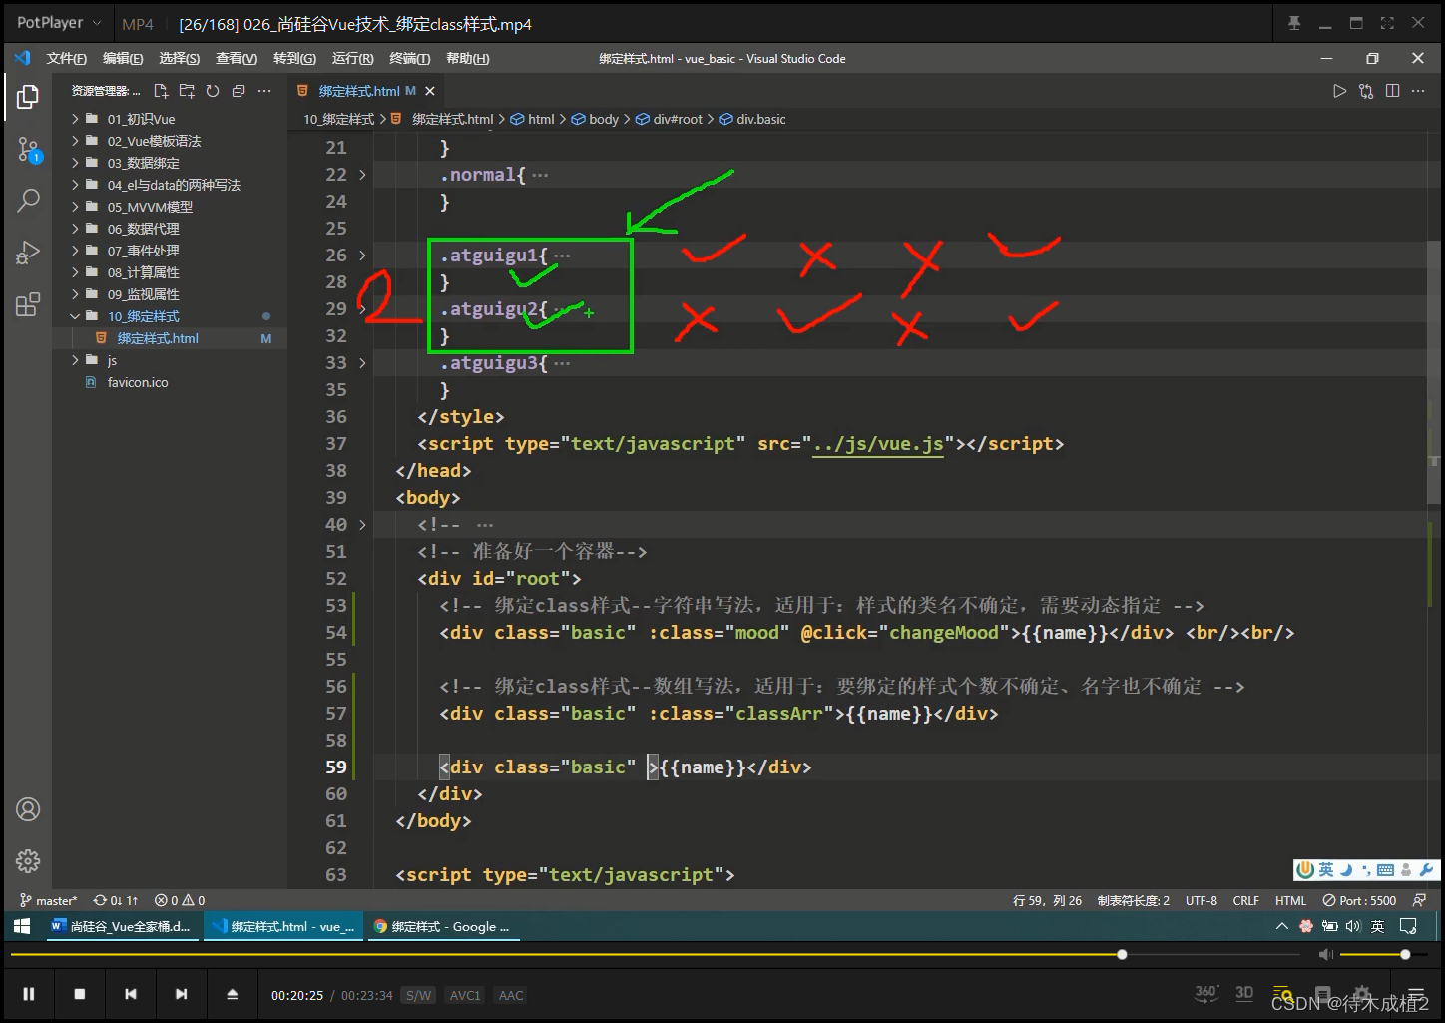Click the errors and warnings count
This screenshot has height=1023, width=1445.
(x=180, y=900)
